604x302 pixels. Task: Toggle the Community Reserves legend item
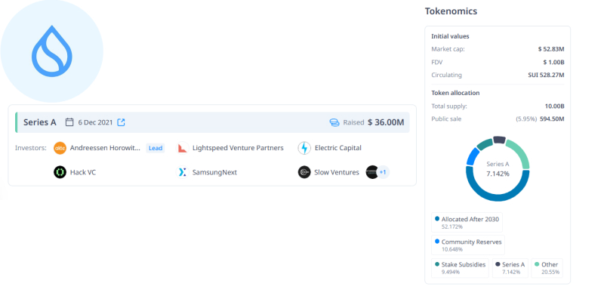click(468, 245)
